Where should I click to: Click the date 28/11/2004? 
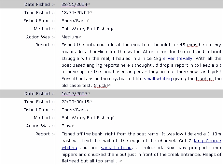[74, 5]
